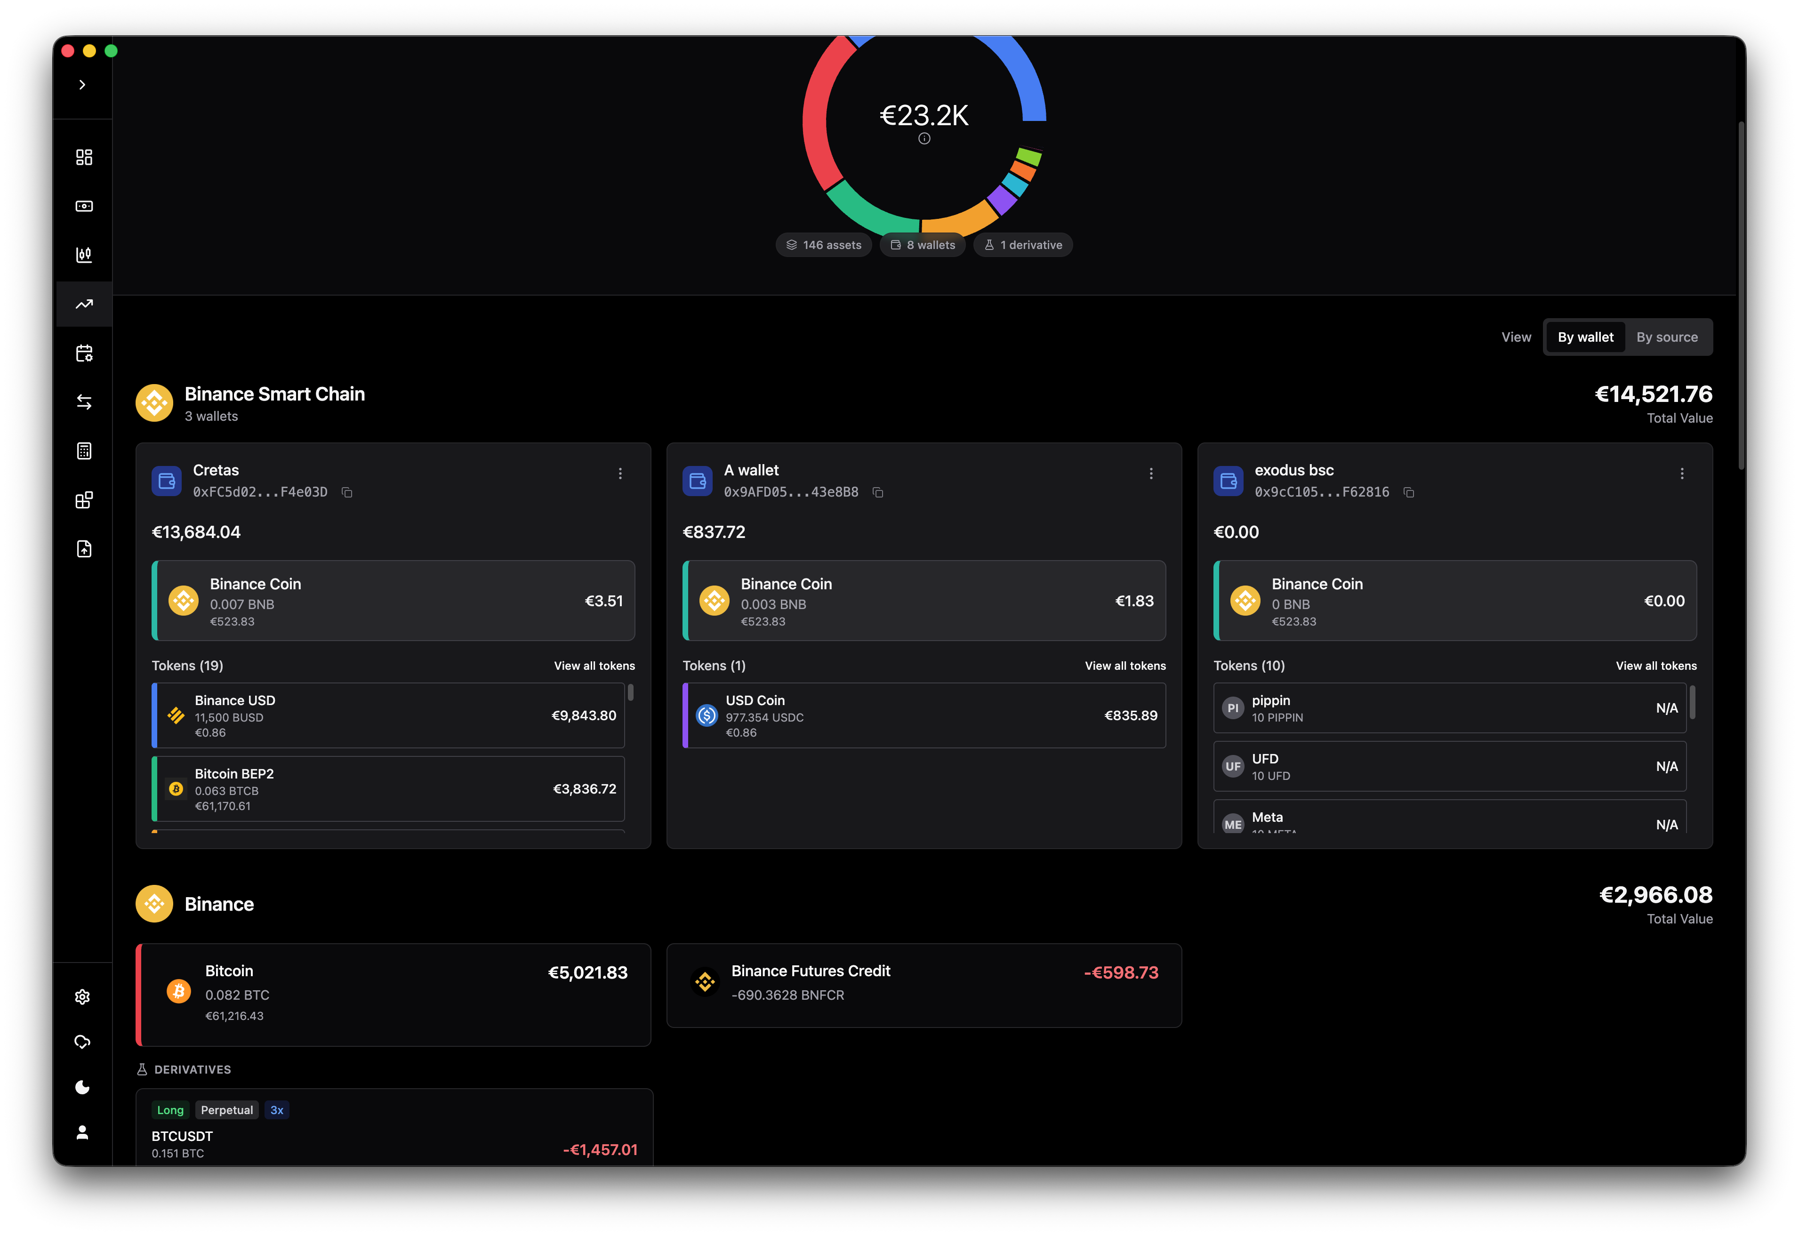Screen dimensions: 1799x1236
Task: Switch view to By wallet
Action: pyautogui.click(x=1584, y=337)
